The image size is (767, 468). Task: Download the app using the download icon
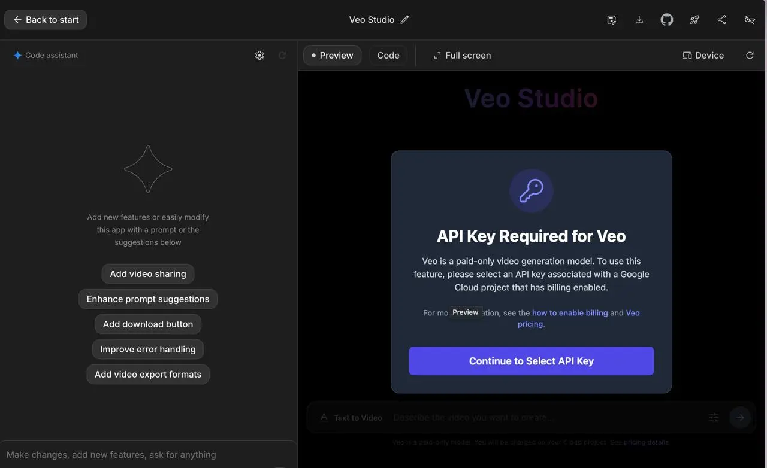639,20
